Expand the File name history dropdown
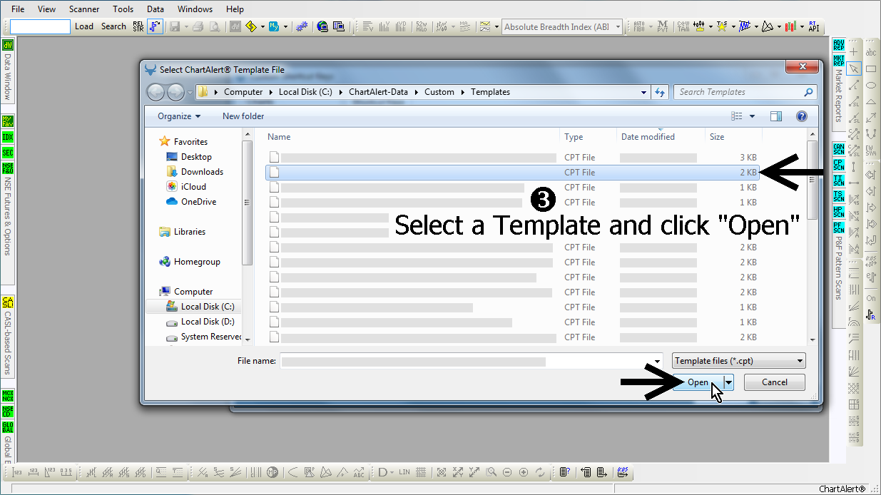Image resolution: width=881 pixels, height=495 pixels. (658, 361)
